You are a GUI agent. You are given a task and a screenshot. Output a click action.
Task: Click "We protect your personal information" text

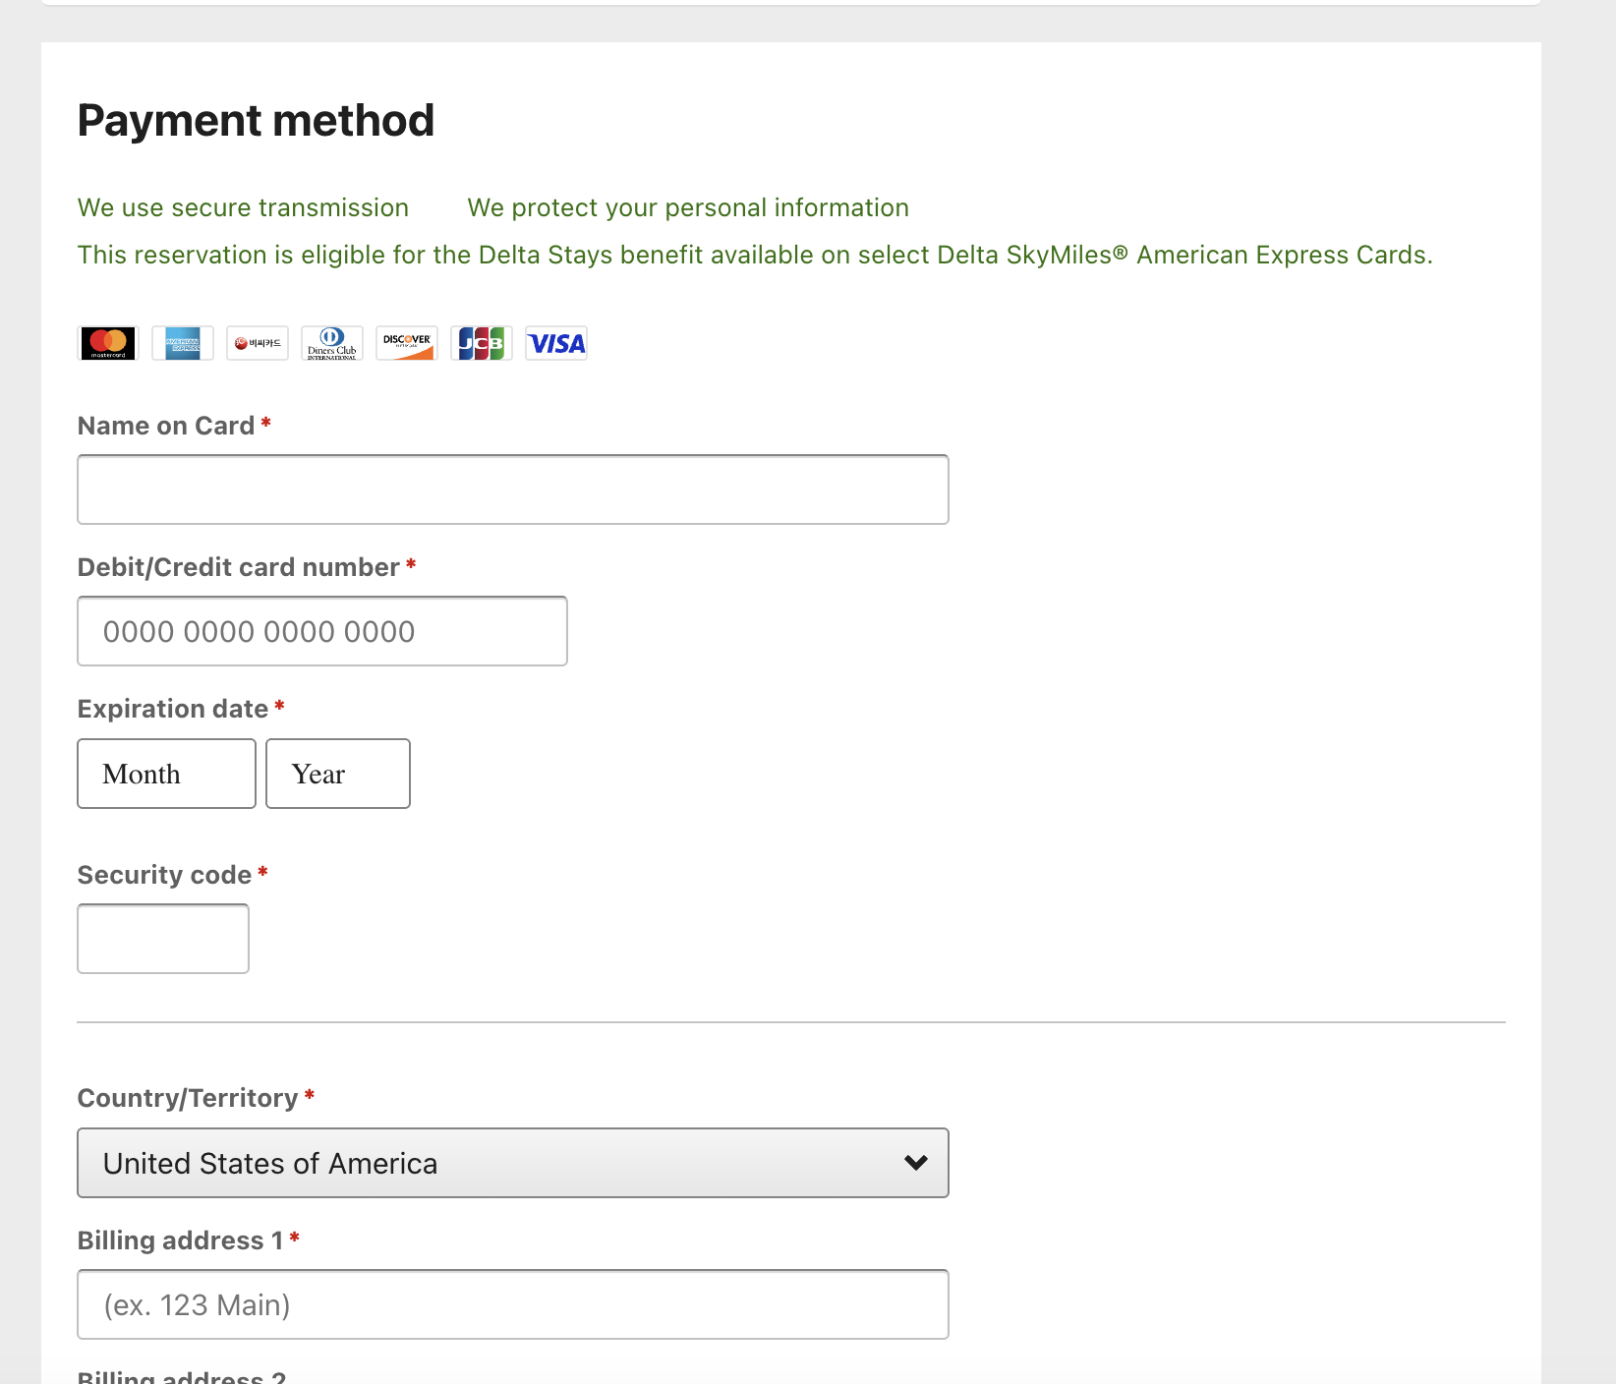(x=688, y=207)
